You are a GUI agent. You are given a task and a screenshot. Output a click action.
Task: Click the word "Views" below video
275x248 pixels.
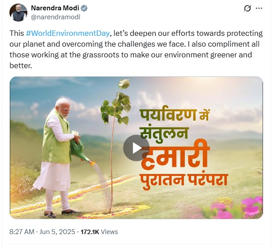click(x=110, y=232)
